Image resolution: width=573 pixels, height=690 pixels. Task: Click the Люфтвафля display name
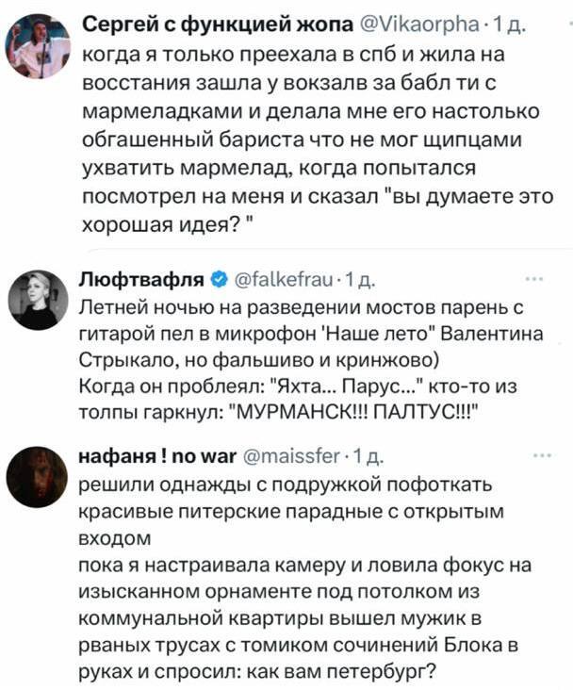[142, 280]
